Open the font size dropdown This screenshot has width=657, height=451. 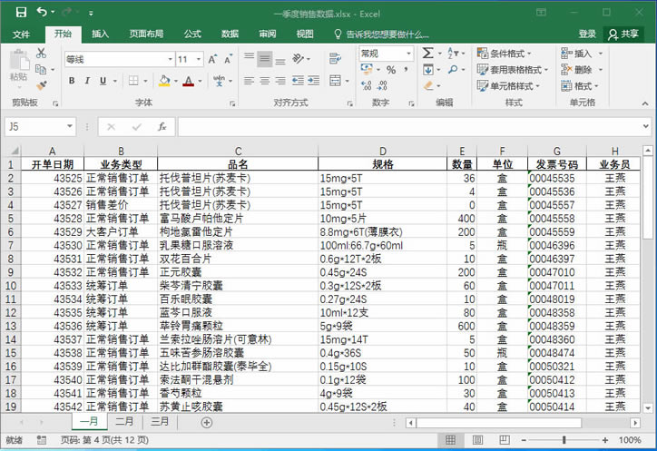tap(198, 59)
